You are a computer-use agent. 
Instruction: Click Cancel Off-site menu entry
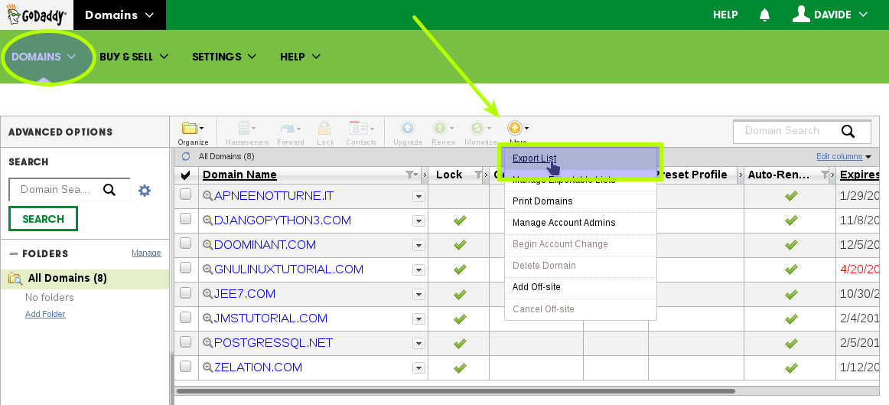click(x=581, y=309)
